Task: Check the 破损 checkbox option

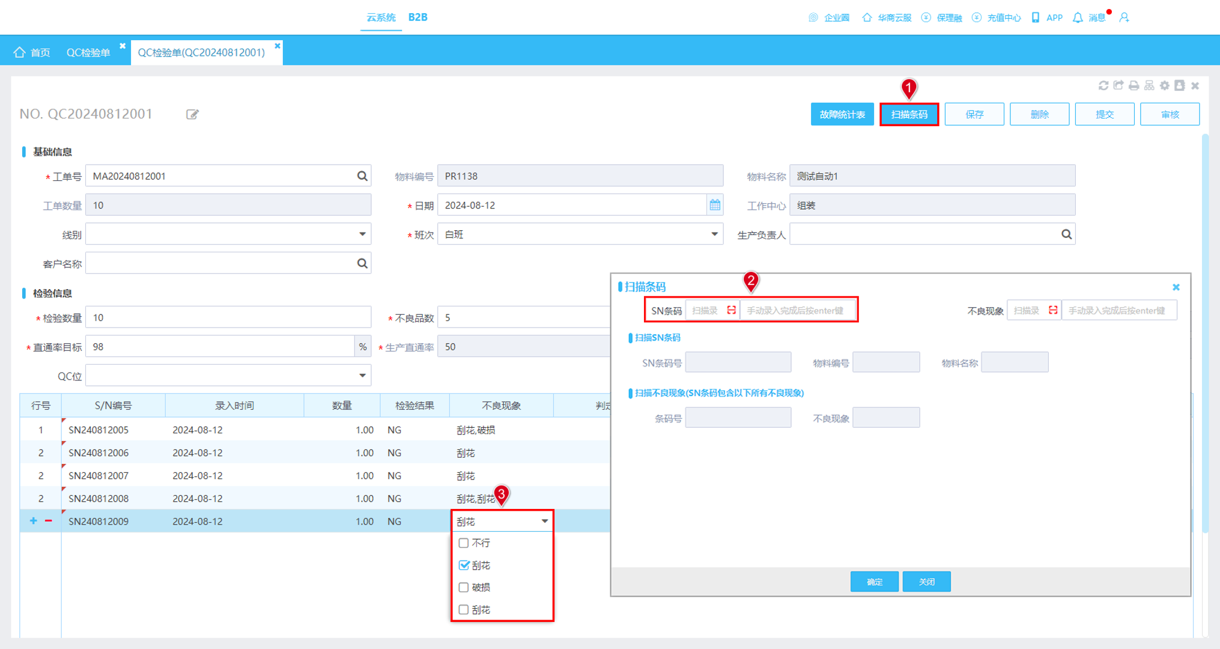Action: [x=463, y=587]
